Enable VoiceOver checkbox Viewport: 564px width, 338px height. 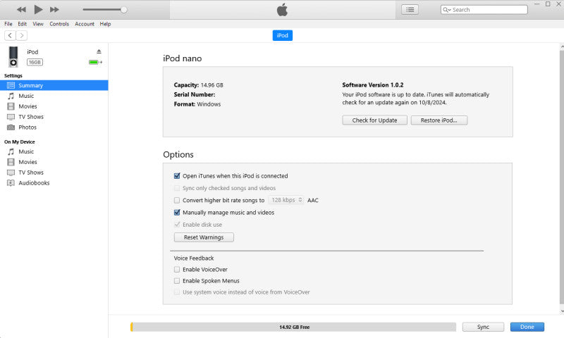177,270
